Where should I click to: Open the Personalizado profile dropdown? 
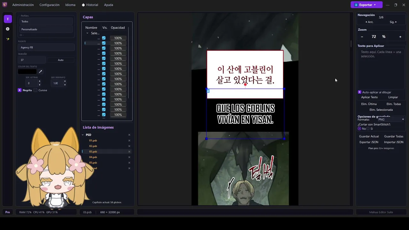click(x=46, y=29)
